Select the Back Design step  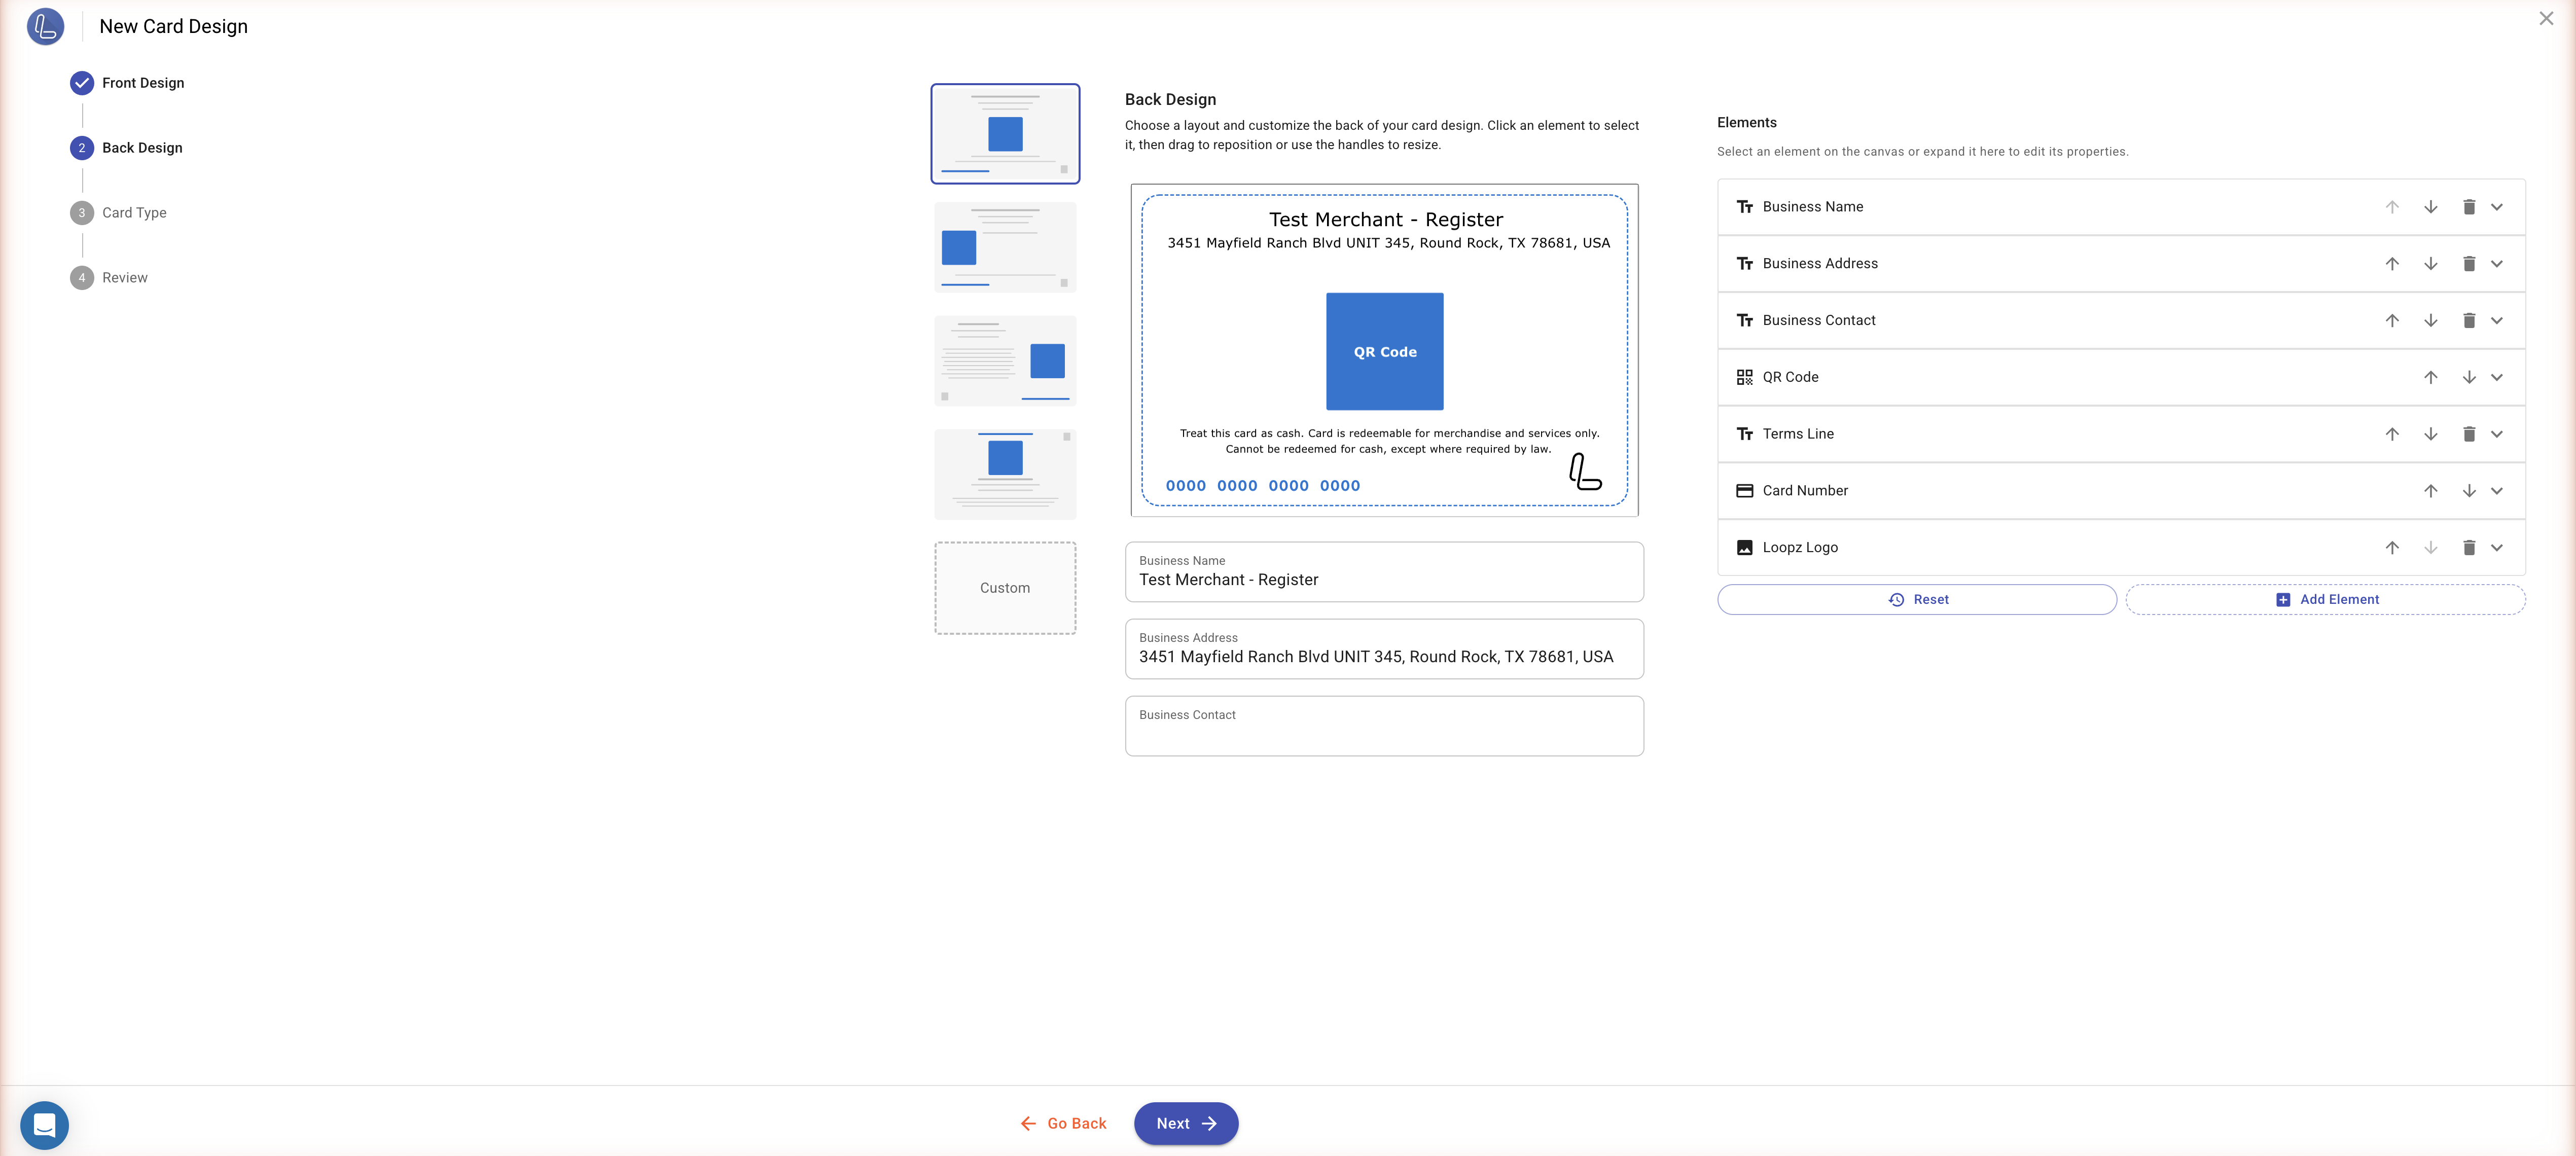pos(126,148)
